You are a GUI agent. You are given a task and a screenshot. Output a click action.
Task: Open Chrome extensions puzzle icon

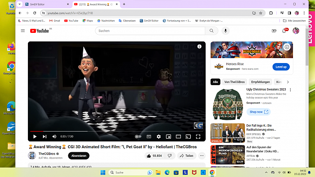coord(271,13)
